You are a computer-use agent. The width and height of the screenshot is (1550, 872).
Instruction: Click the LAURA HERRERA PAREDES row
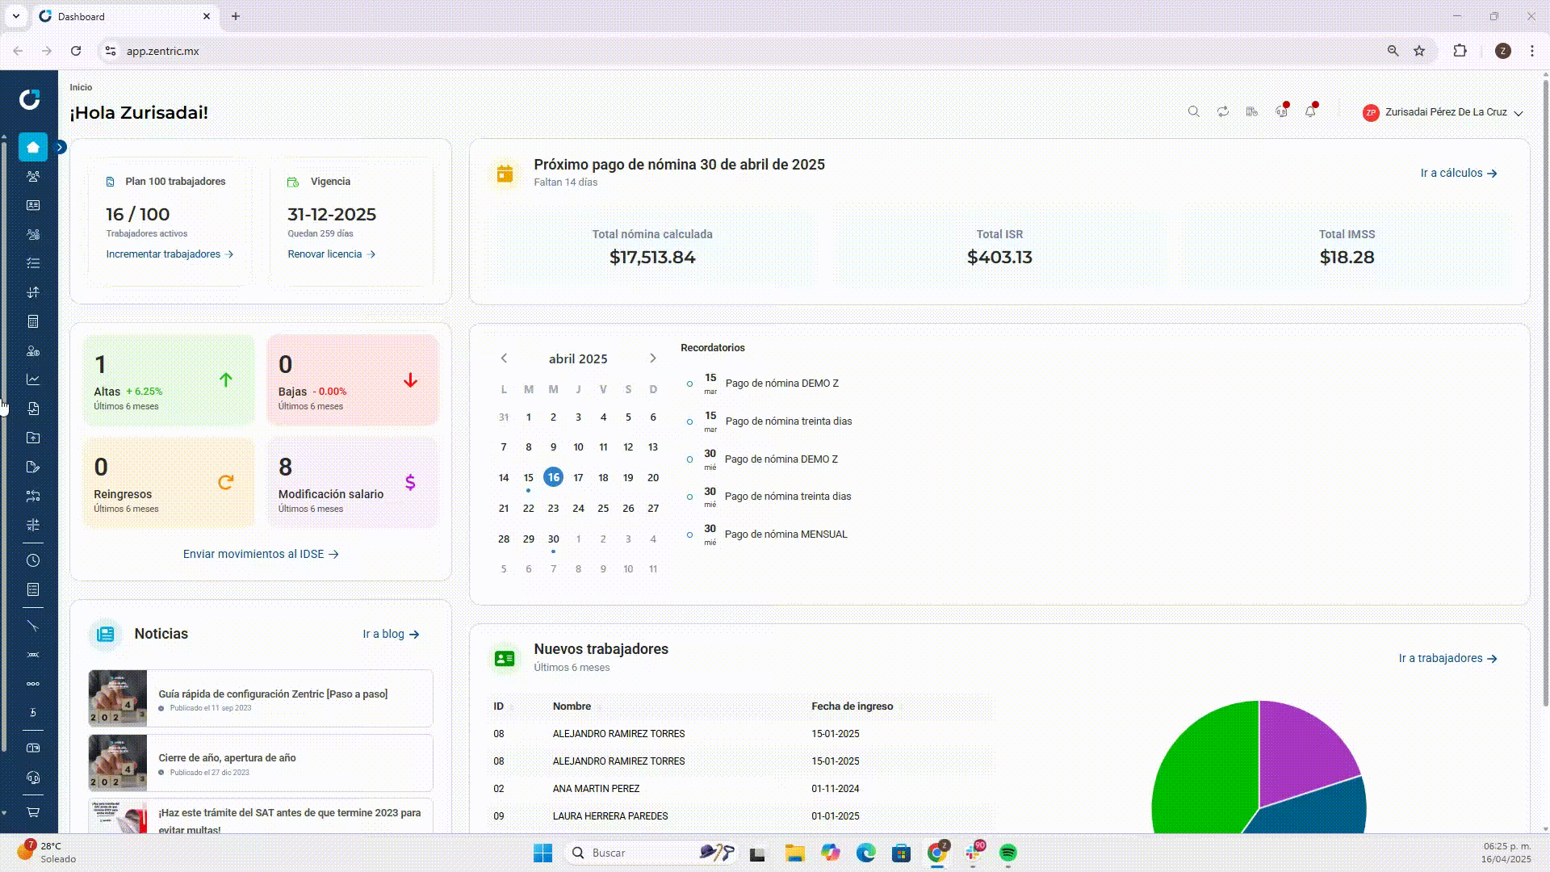point(741,816)
